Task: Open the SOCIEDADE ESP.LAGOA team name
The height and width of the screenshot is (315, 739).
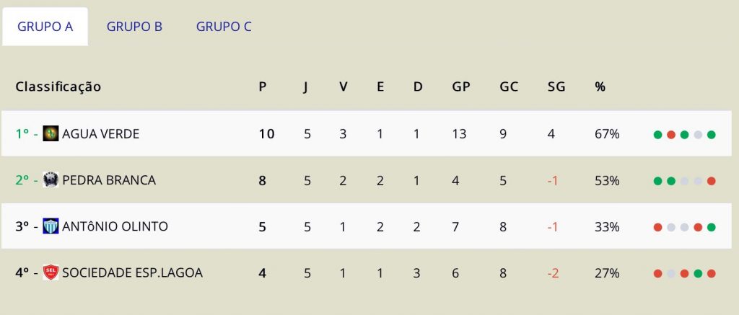Action: [133, 272]
